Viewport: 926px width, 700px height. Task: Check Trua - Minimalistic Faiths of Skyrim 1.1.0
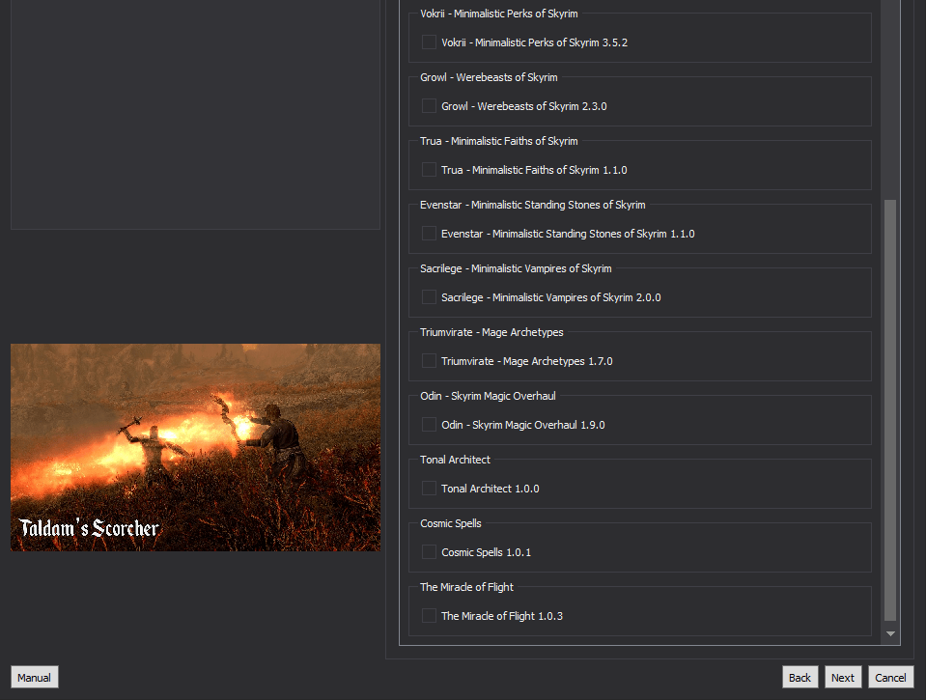pos(429,170)
